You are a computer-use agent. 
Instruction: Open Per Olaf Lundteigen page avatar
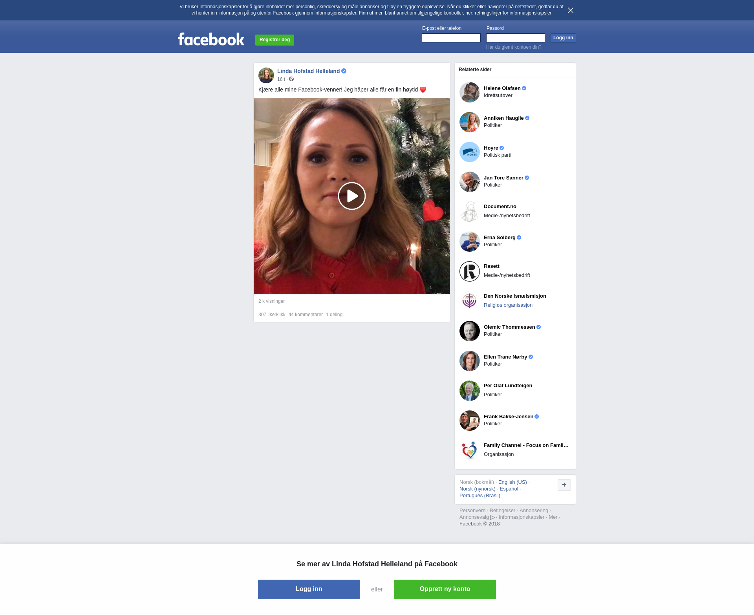coord(470,391)
